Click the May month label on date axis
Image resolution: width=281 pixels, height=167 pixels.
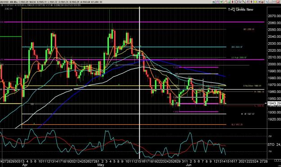(101, 165)
